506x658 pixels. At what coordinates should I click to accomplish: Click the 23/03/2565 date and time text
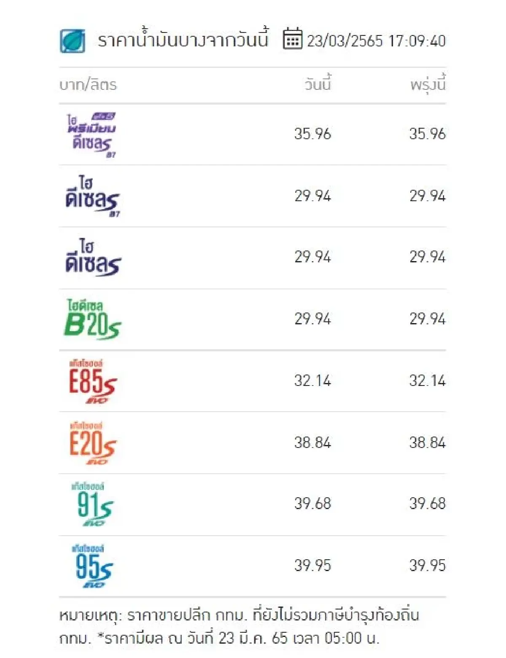coord(376,41)
